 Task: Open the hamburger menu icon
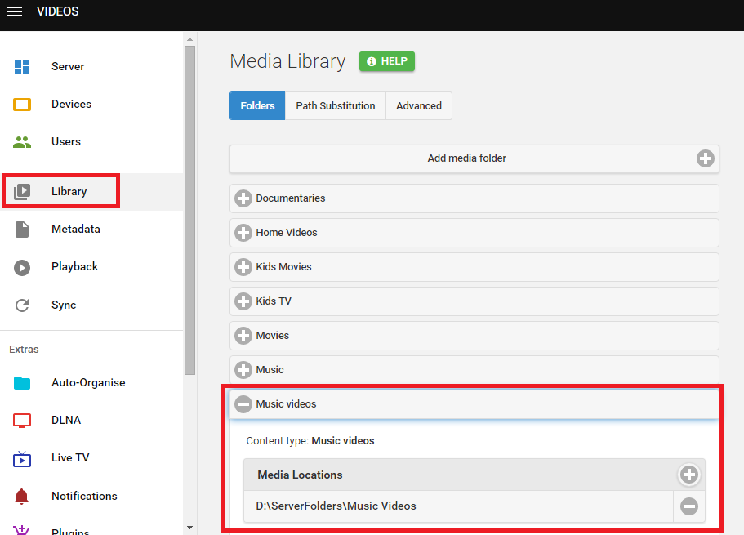[x=15, y=11]
